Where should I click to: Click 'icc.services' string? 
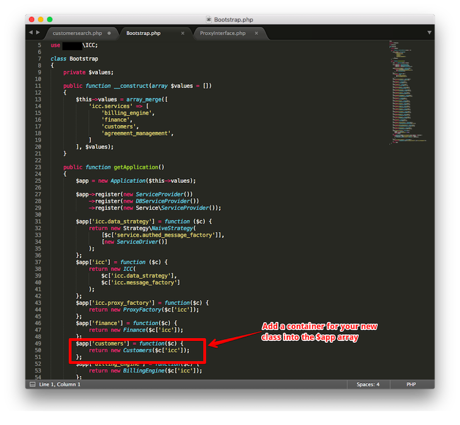110,106
